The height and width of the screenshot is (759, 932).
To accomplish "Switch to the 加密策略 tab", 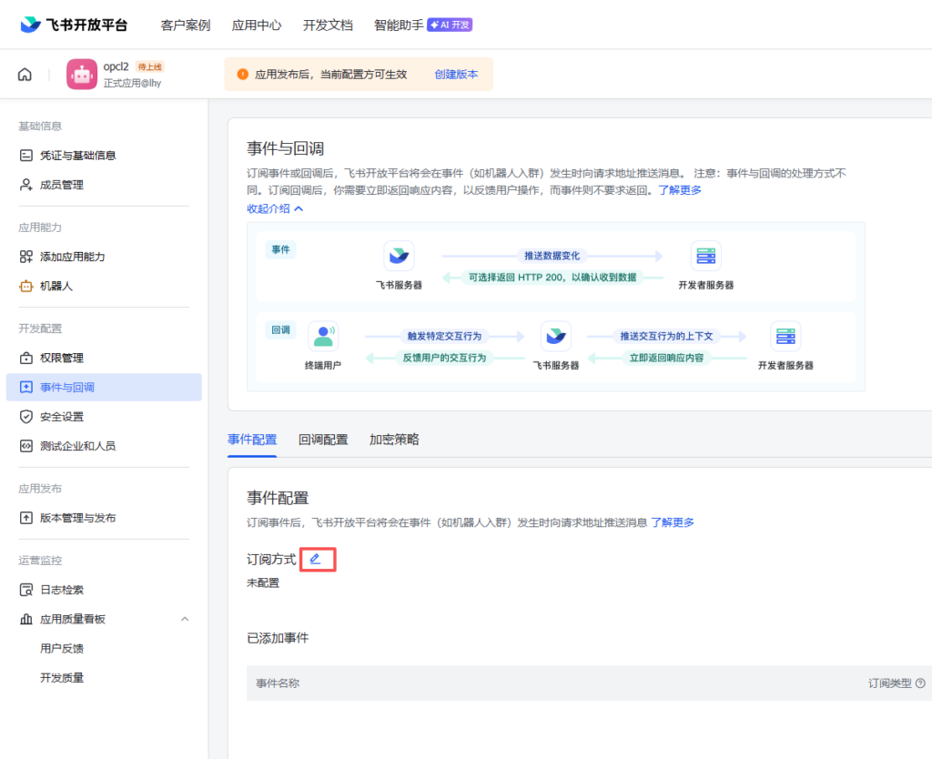I will click(394, 440).
